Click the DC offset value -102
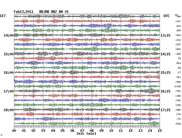 point(178,40)
